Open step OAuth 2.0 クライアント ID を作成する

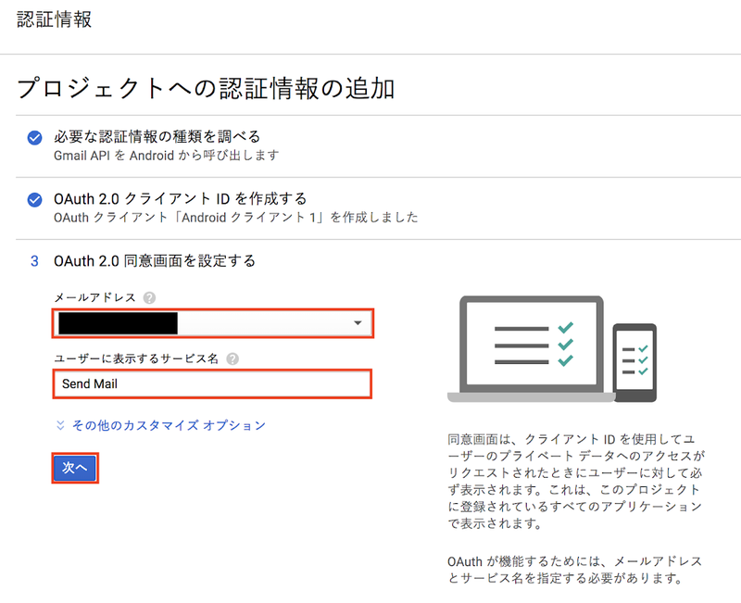click(x=180, y=199)
